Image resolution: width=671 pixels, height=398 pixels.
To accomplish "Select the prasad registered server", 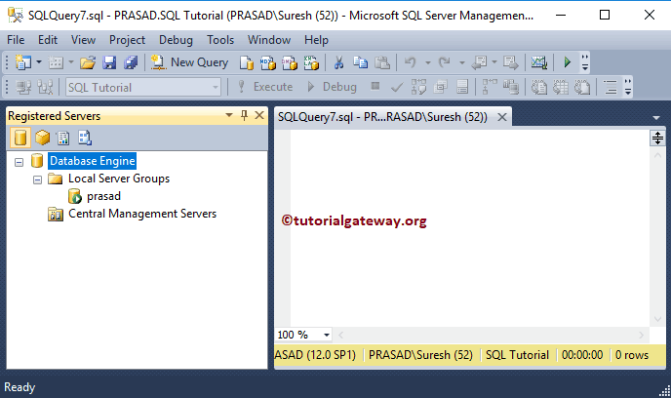I will coord(103,196).
